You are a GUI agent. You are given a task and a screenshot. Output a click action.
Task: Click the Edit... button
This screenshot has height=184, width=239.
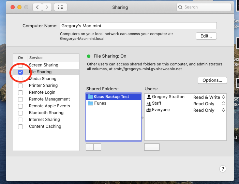[x=206, y=36]
